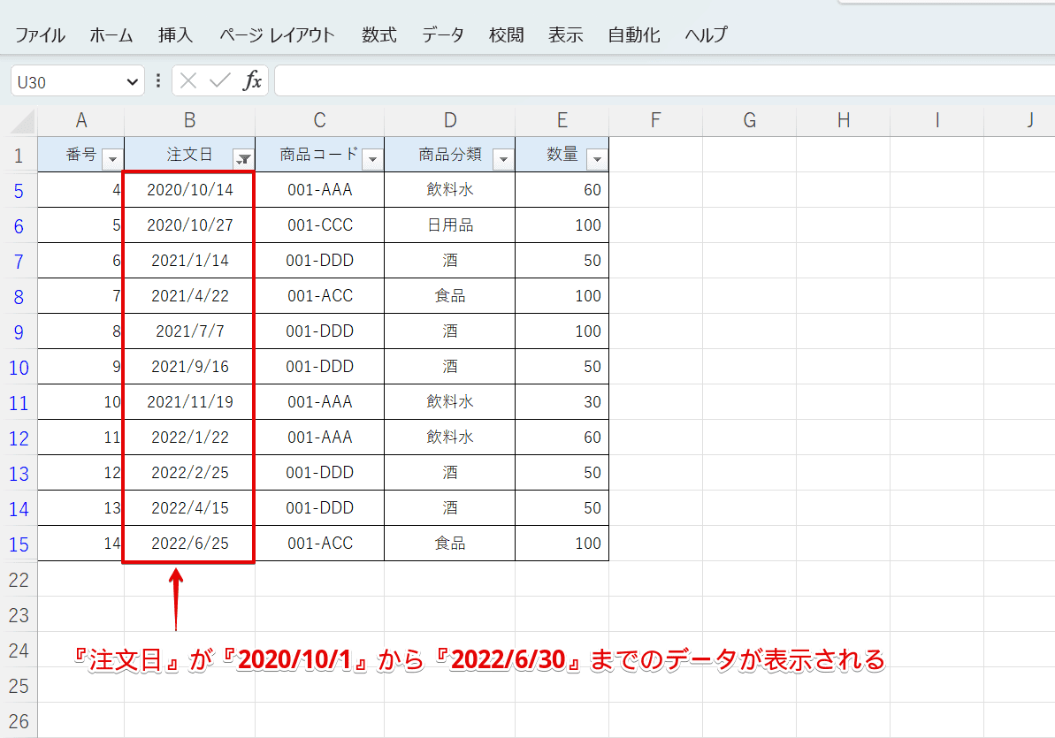Click the Select All corner triangle
Viewport: 1055px width, 738px height.
click(x=22, y=122)
